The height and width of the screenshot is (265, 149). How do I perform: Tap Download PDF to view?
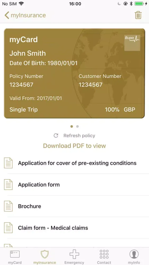74,146
